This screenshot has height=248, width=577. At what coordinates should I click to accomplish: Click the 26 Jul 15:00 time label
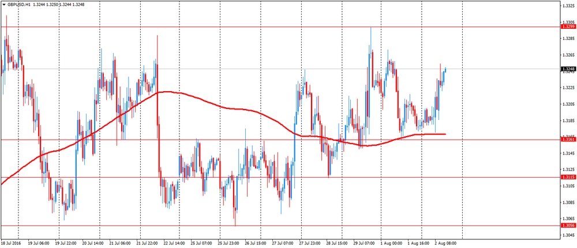[x=256, y=243]
